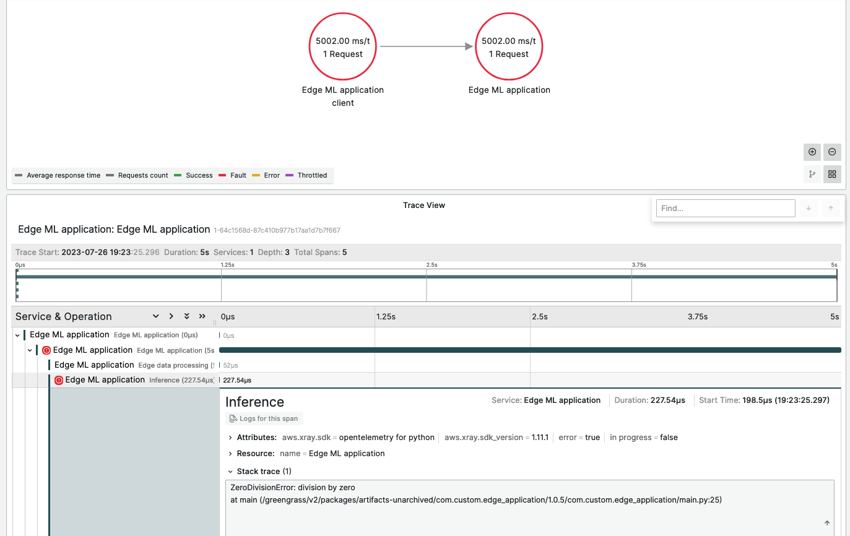Zoom out on the service map
The height and width of the screenshot is (536, 850).
pos(832,152)
